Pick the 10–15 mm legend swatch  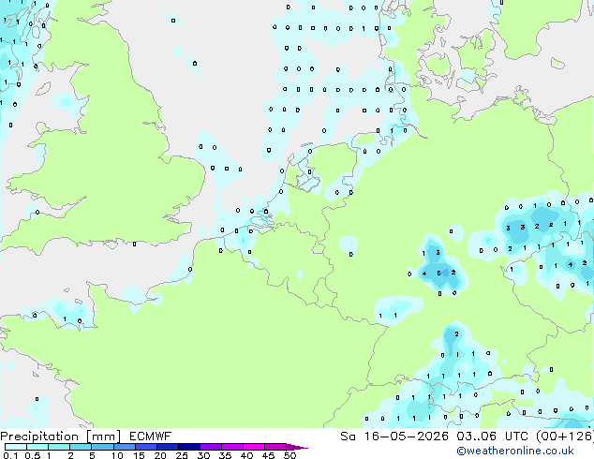tap(124, 447)
